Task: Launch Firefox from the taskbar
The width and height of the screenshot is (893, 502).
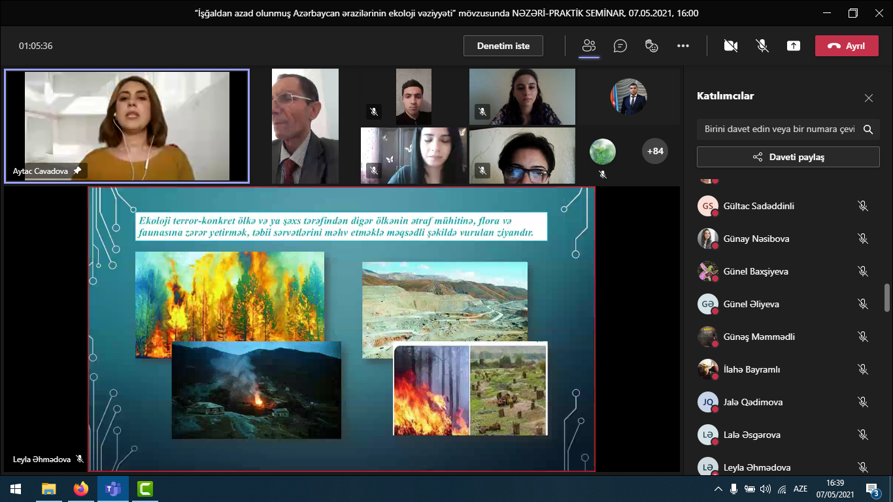Action: click(x=81, y=489)
